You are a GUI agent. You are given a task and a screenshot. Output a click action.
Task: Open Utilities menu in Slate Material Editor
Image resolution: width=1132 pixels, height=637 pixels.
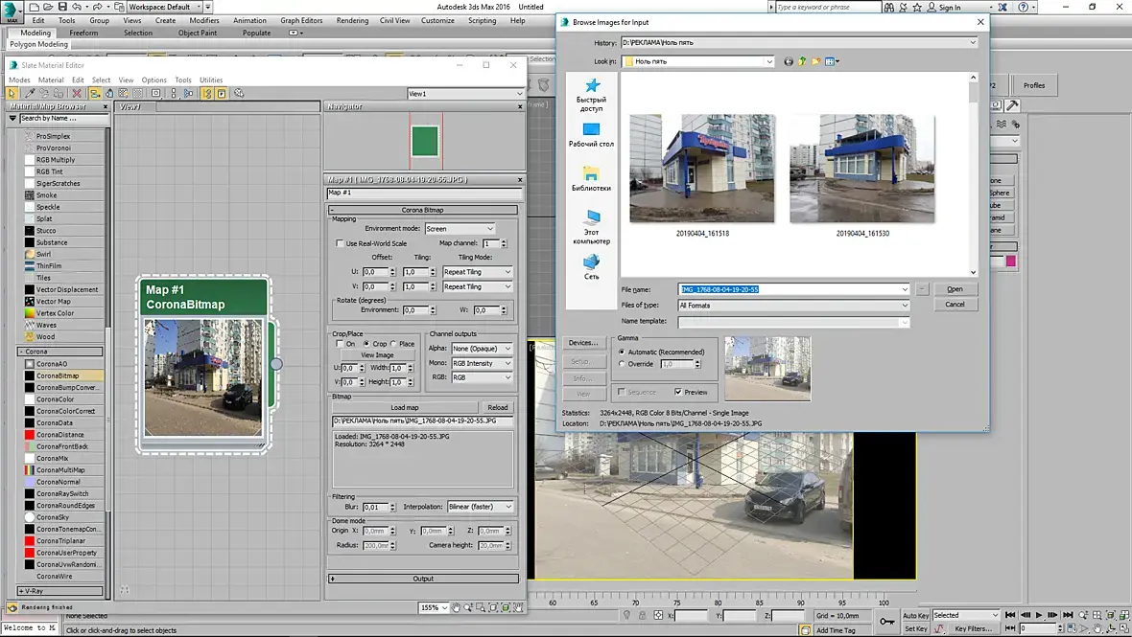pos(211,80)
